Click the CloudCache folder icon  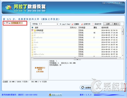click(x=33, y=38)
